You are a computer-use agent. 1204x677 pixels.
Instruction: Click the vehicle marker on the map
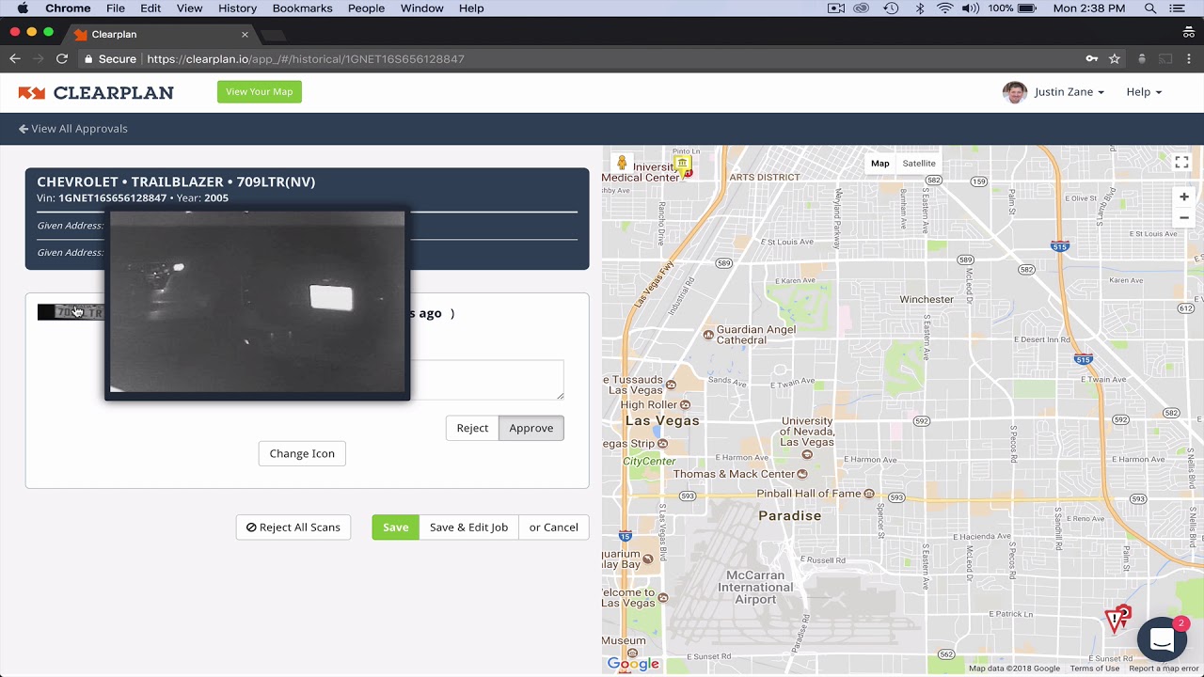click(x=1117, y=619)
